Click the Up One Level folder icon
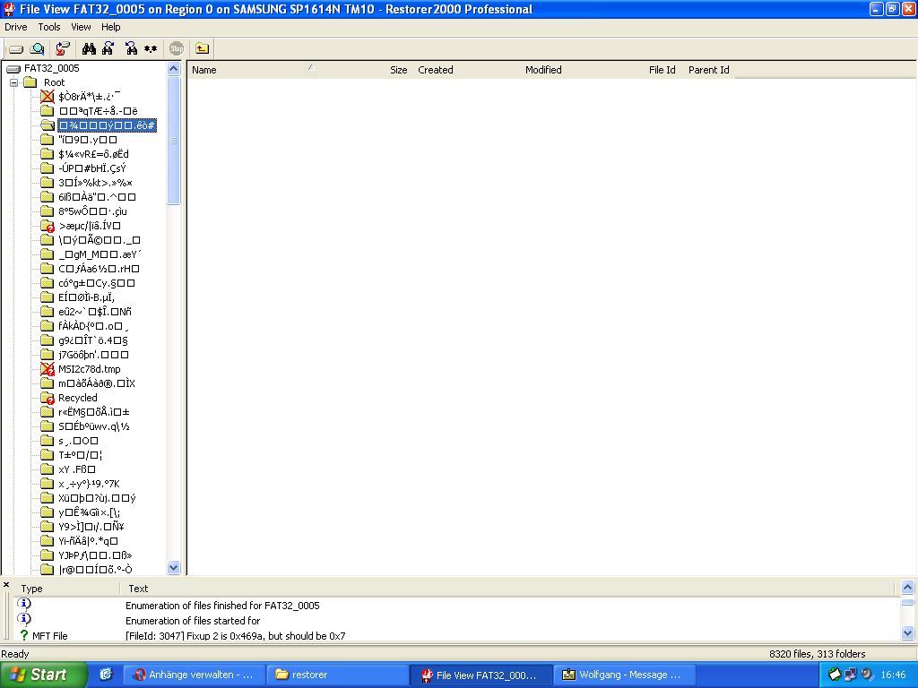Screen dimensions: 918x688 tap(202, 48)
